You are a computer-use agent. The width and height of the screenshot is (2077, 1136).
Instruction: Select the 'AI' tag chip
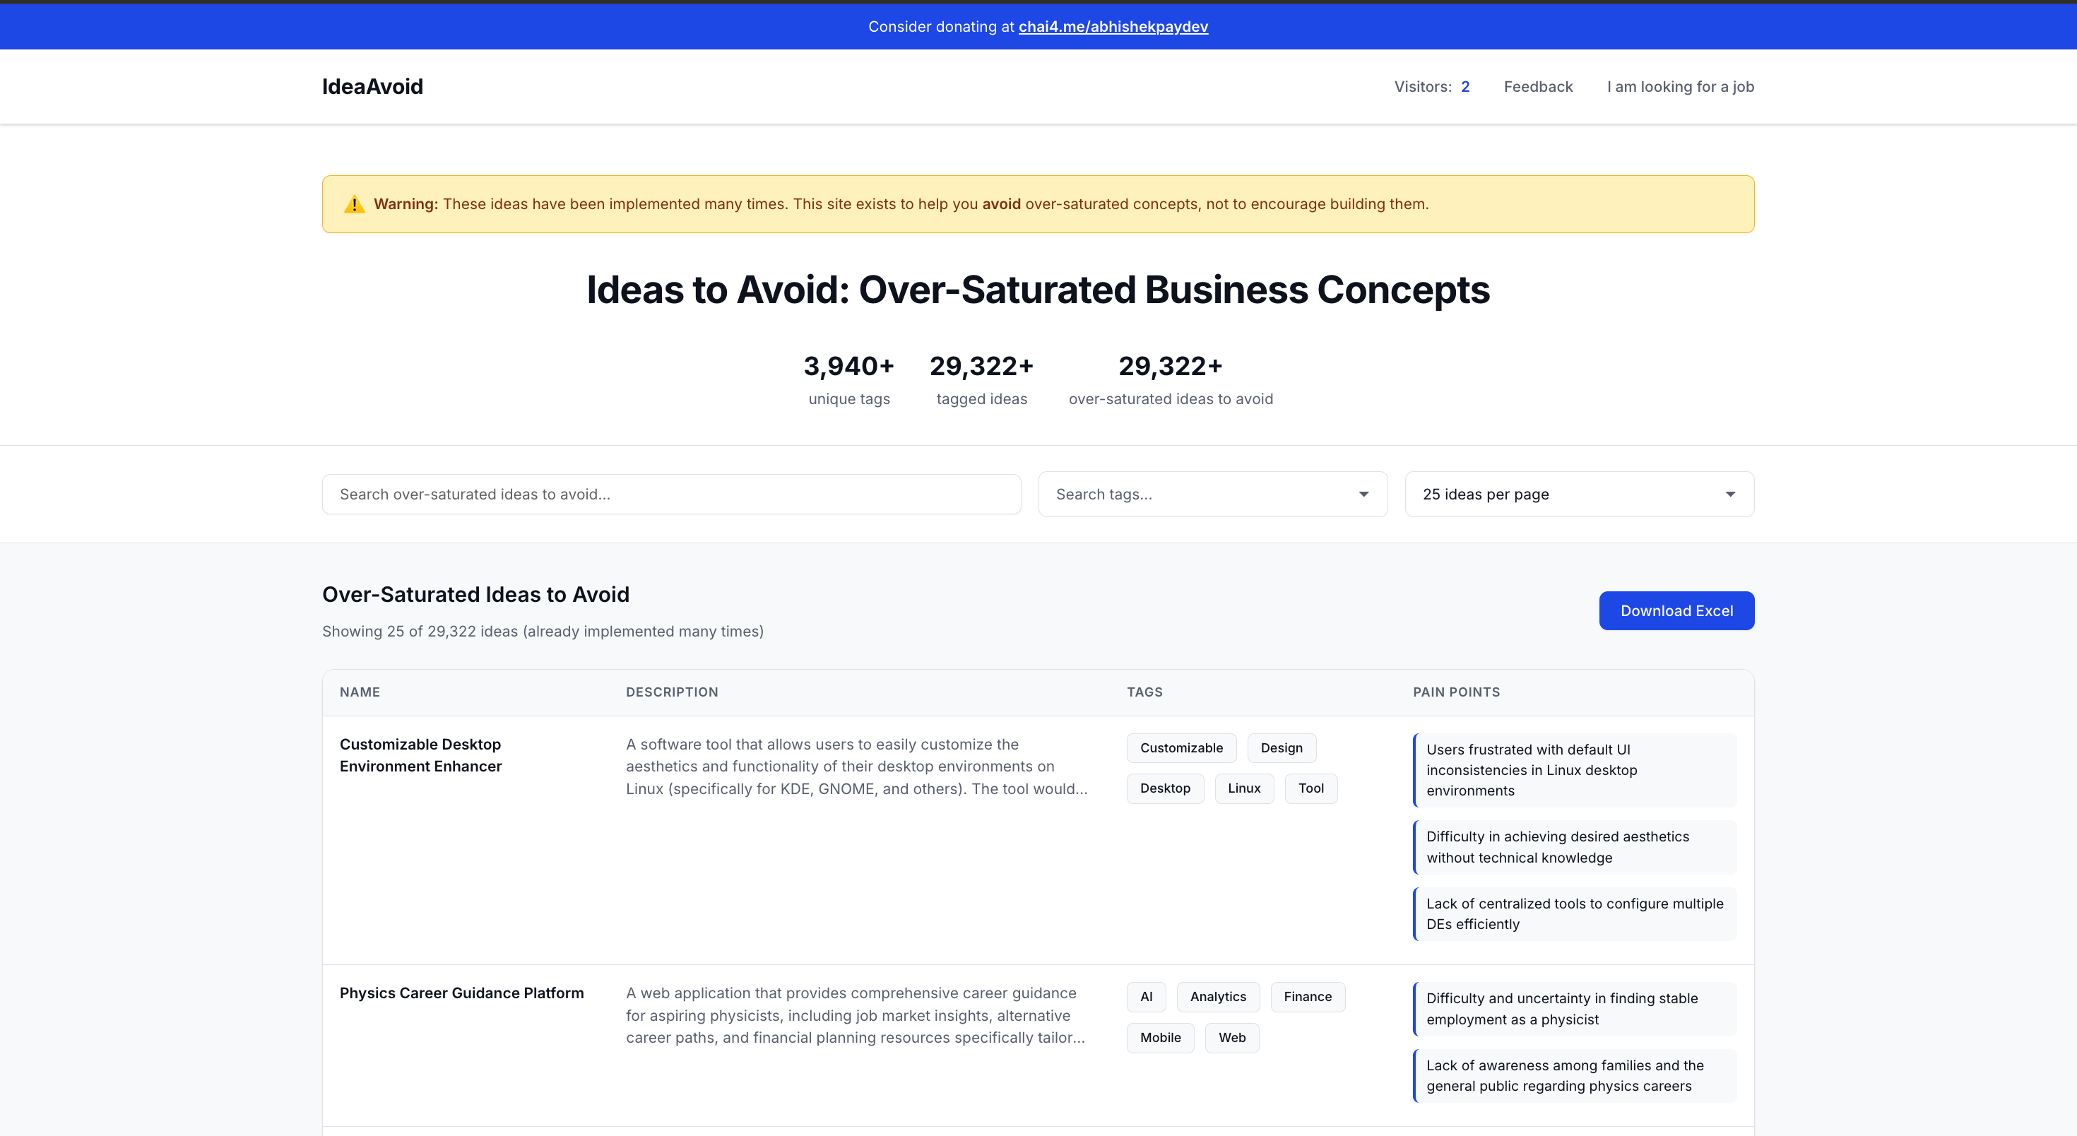(1147, 997)
